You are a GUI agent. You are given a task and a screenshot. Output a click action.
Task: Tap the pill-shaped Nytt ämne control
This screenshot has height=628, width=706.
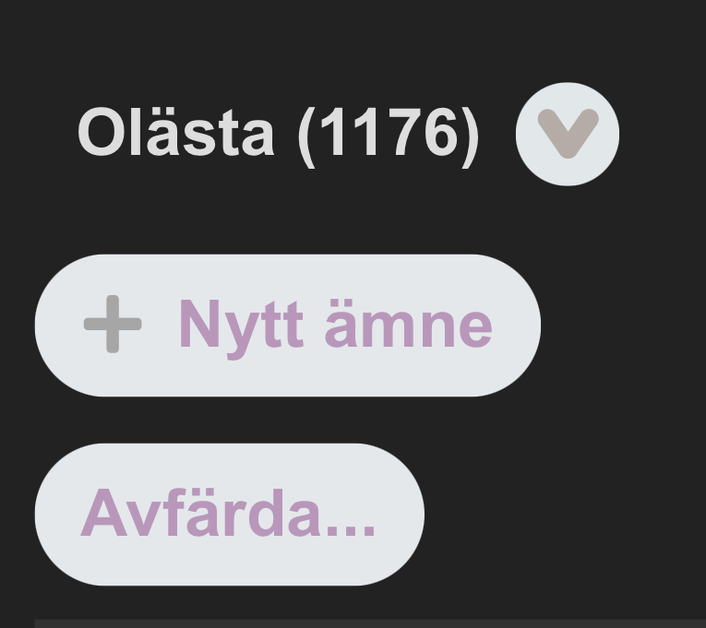[287, 326]
